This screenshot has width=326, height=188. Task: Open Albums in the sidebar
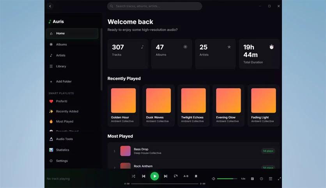(x=72, y=44)
